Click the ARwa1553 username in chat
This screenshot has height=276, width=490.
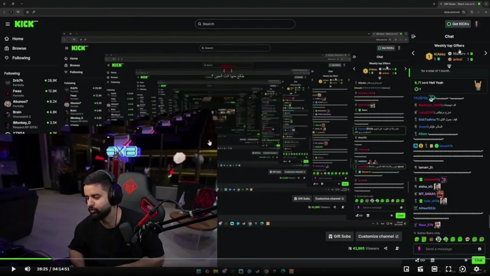click(x=427, y=209)
